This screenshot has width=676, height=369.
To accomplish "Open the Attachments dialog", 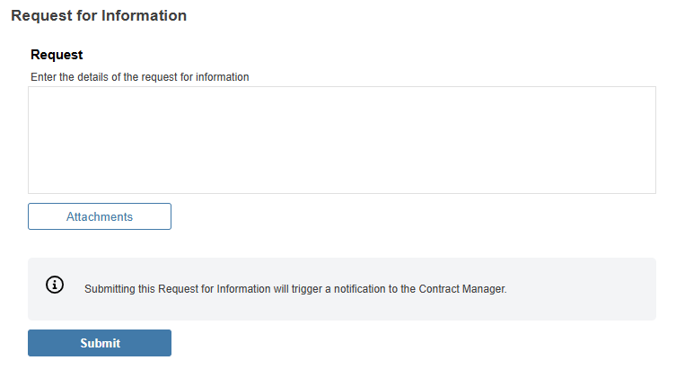I will point(100,216).
